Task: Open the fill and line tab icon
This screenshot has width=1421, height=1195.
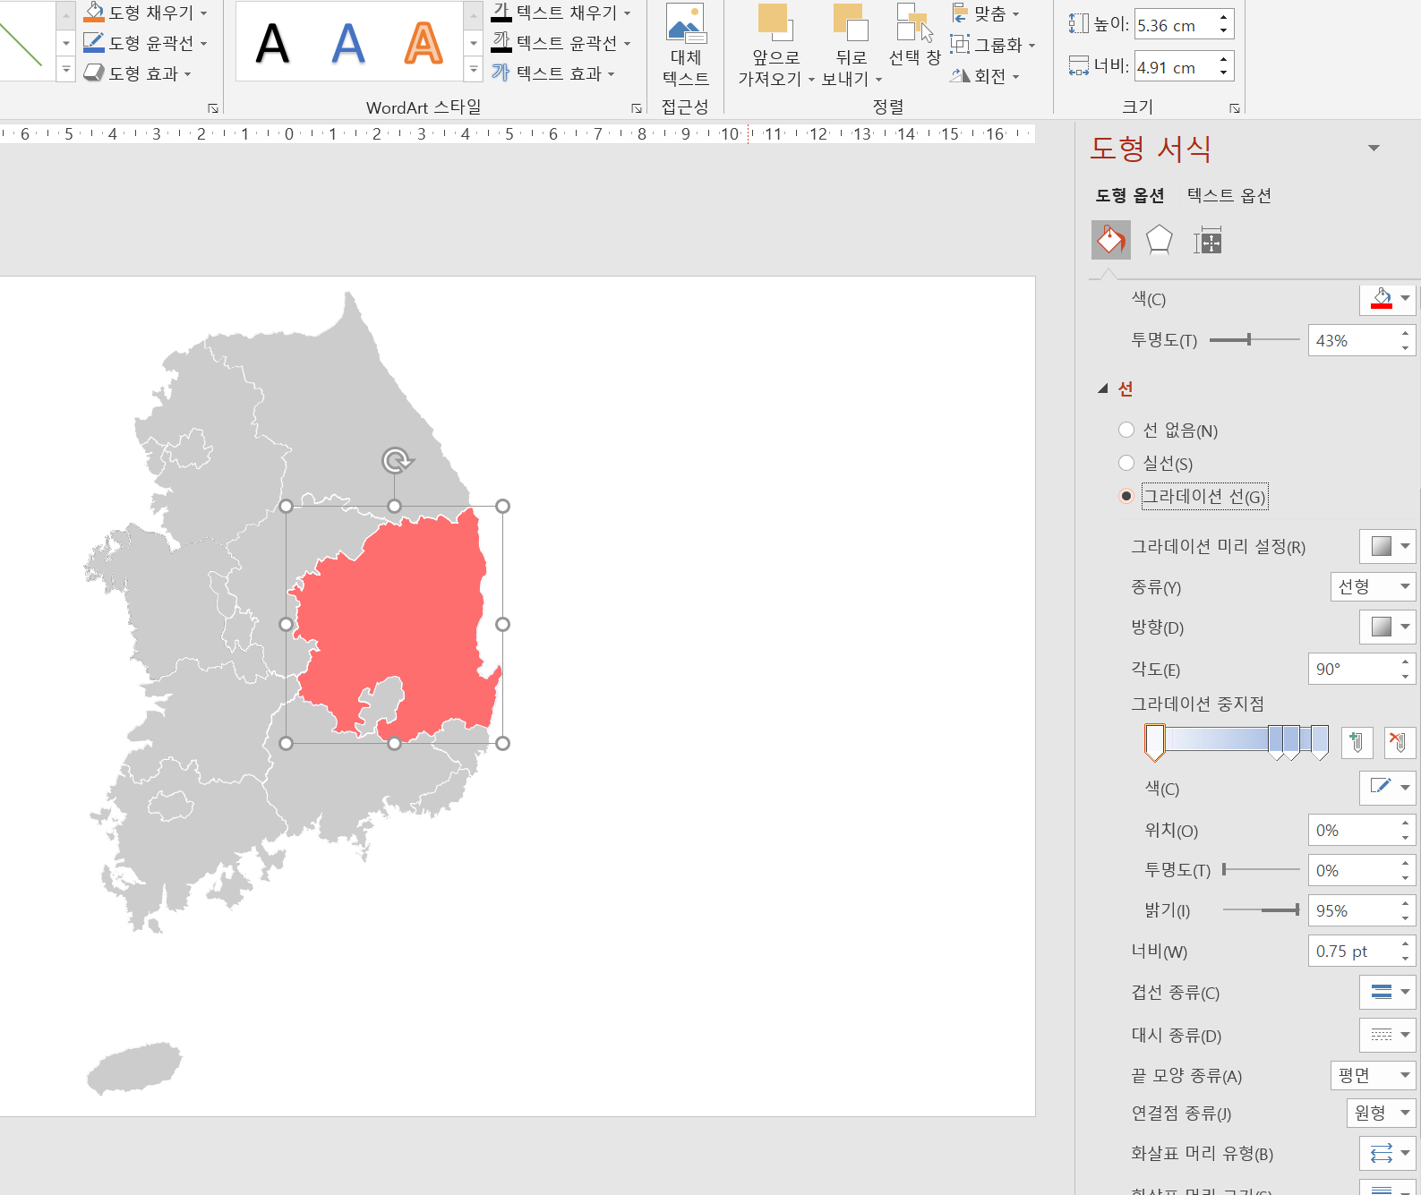Action: click(1110, 240)
